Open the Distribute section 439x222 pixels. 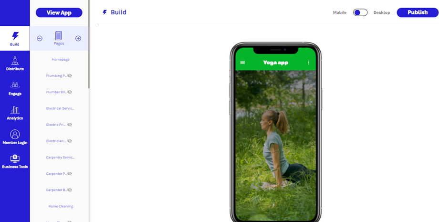tap(15, 63)
